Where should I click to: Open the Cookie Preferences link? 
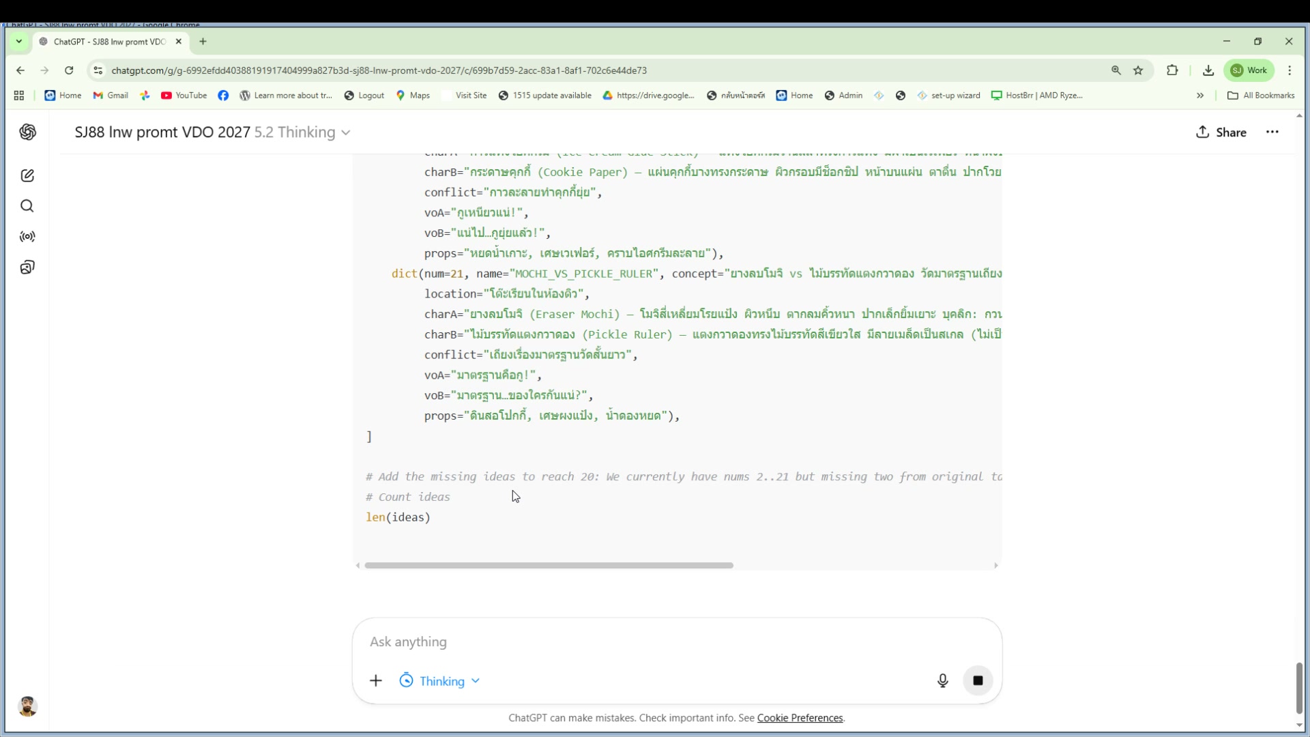[x=800, y=718]
